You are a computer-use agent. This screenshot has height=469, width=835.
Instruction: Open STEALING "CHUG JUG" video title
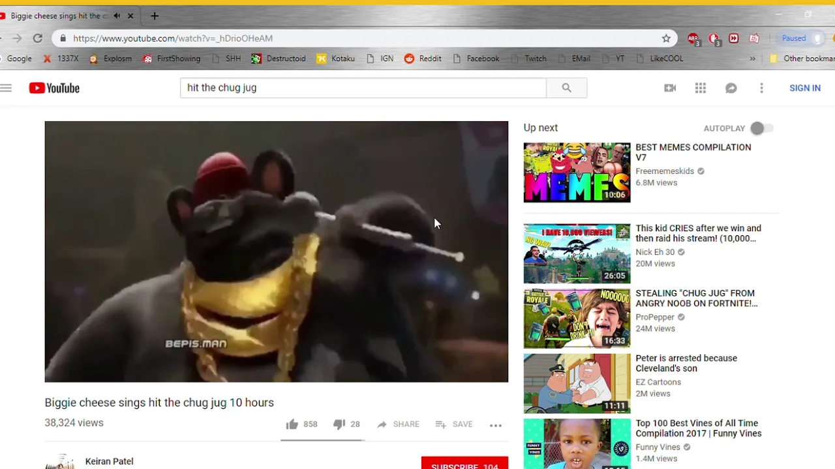[697, 298]
